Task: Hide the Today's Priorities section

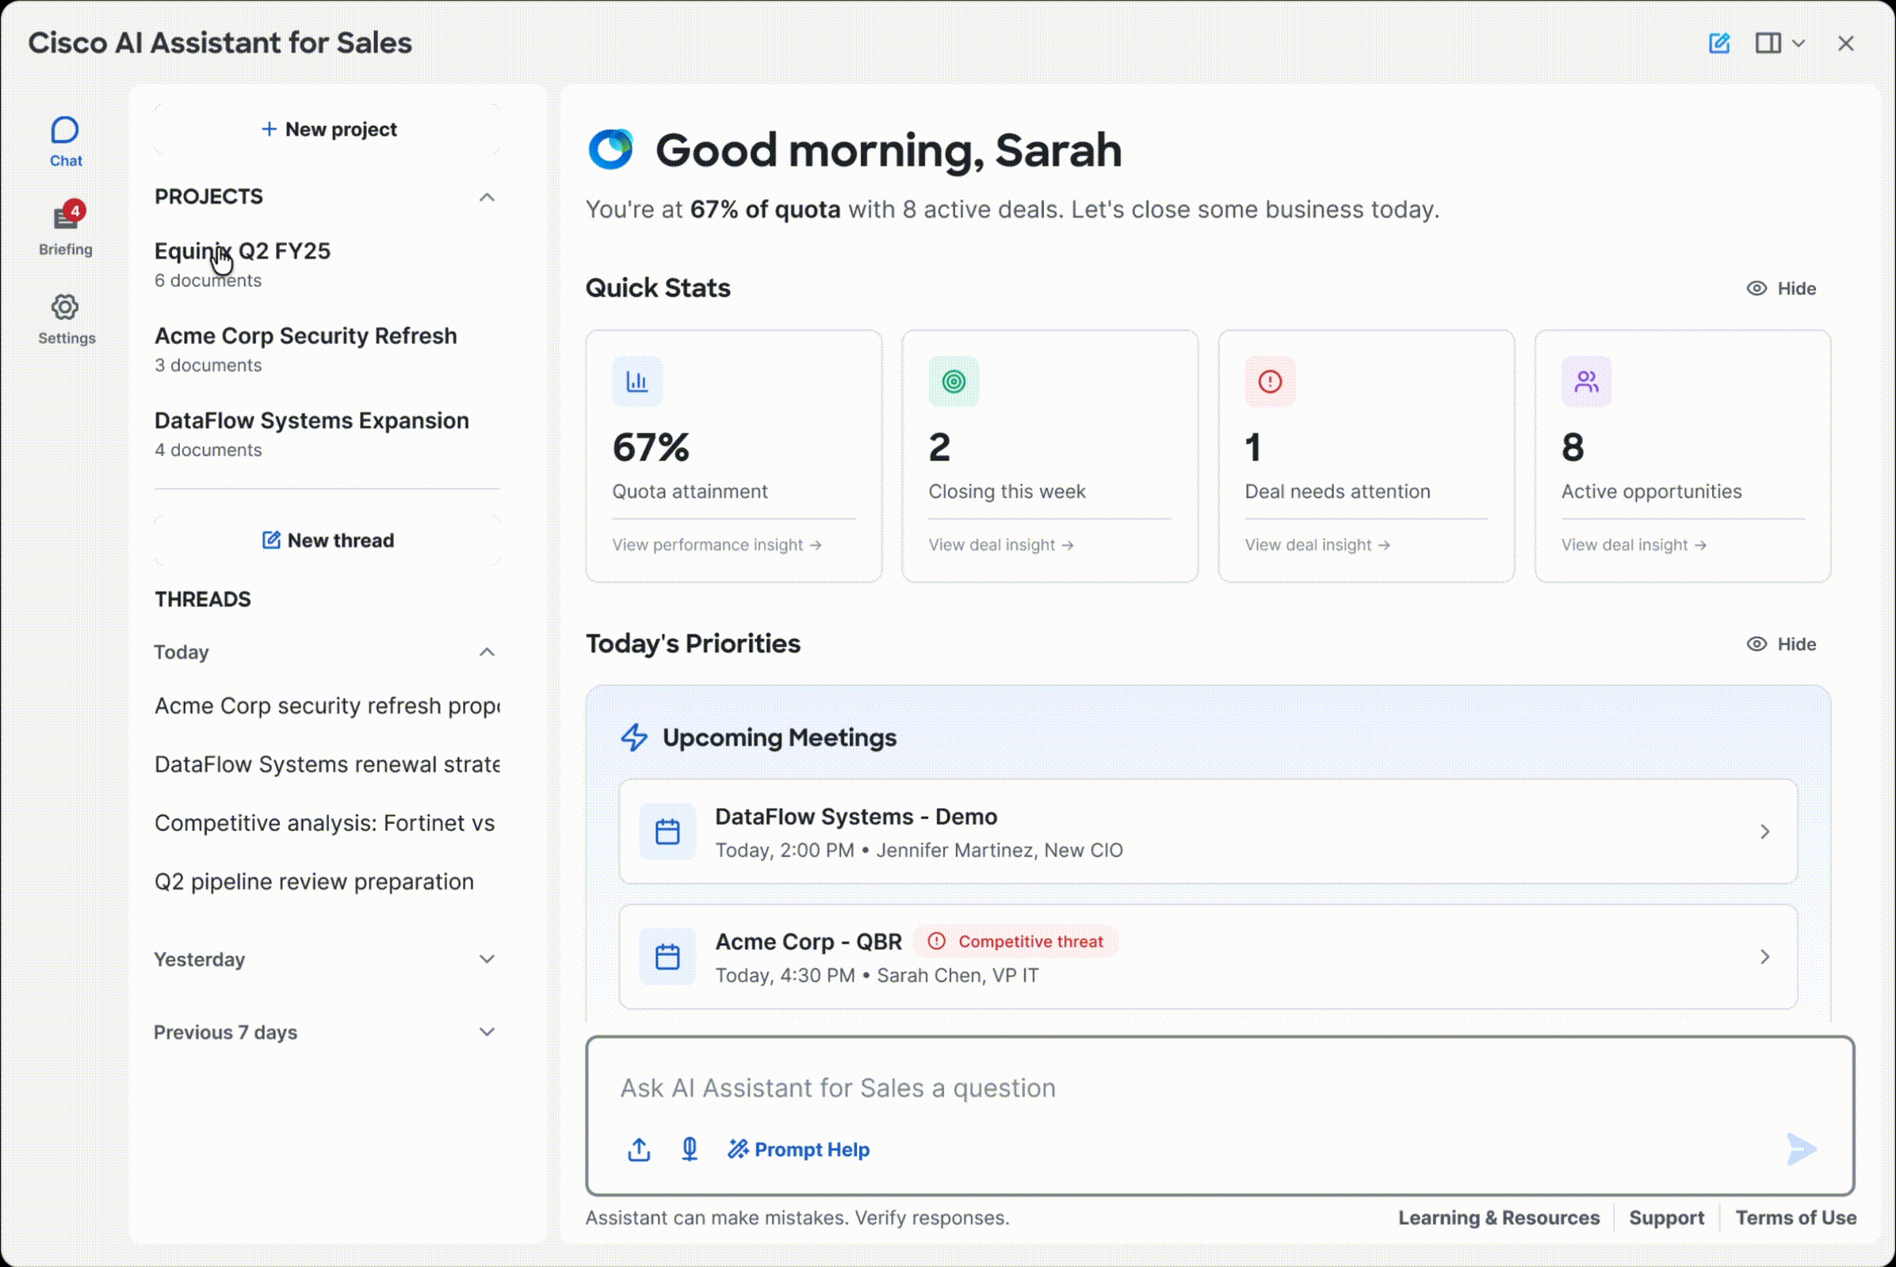Action: pyautogui.click(x=1780, y=644)
